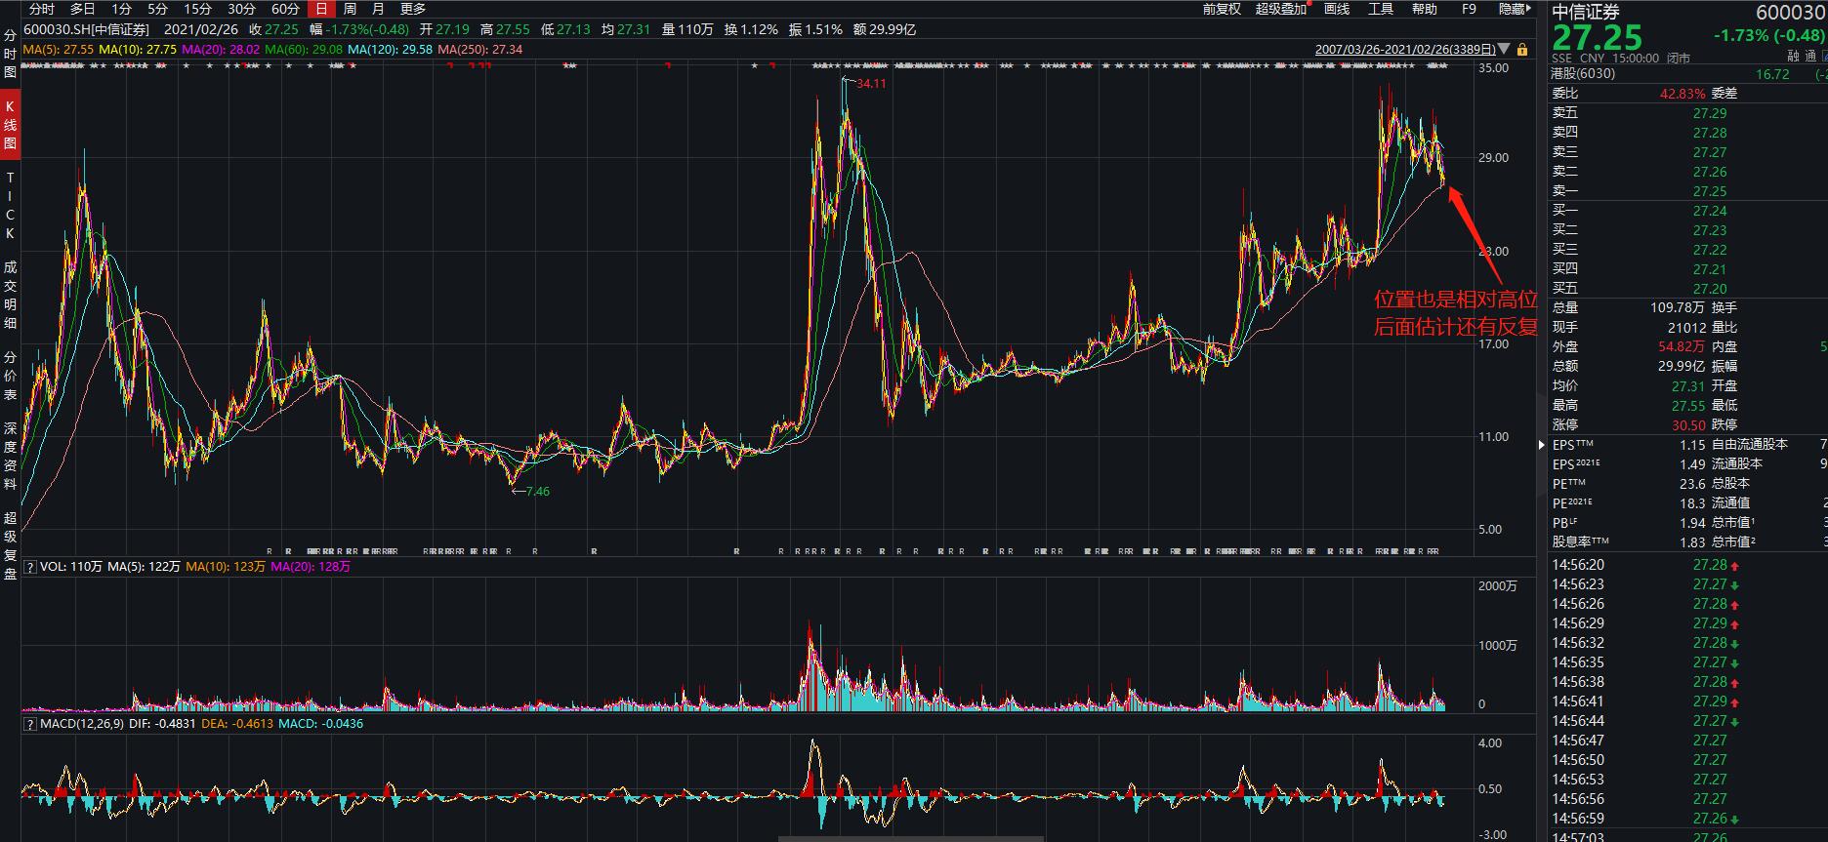
Task: Open 工具 tools menu
Action: (1381, 9)
